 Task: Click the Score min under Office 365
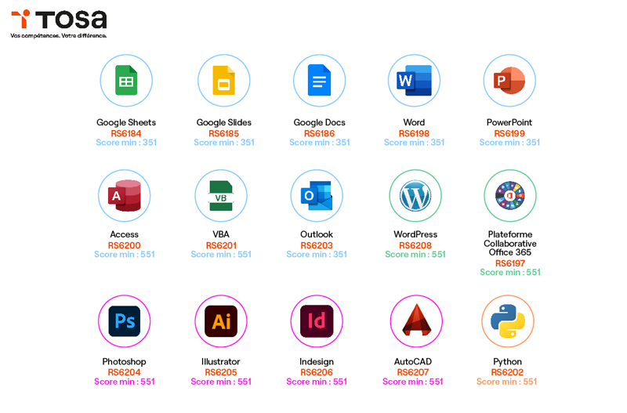click(510, 273)
